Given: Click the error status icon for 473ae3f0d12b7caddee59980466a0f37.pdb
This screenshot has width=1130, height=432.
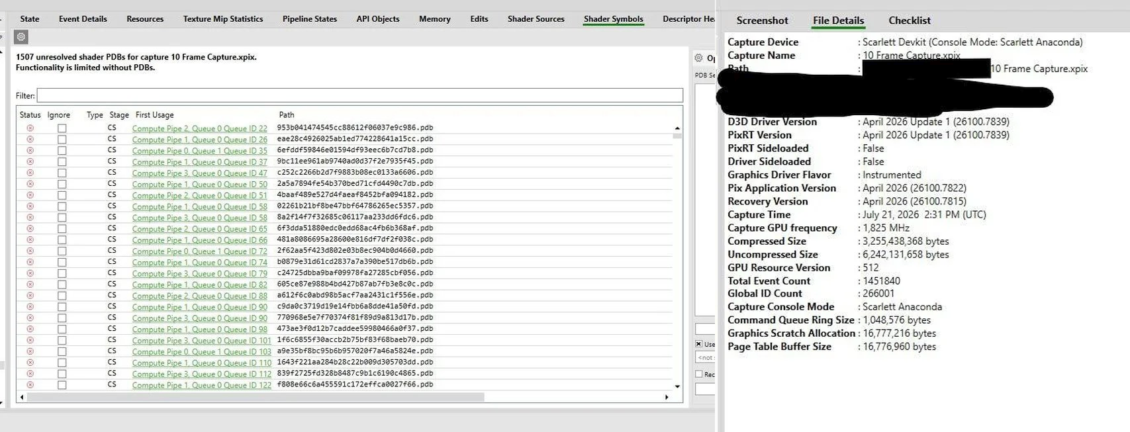Looking at the screenshot, I should point(30,329).
